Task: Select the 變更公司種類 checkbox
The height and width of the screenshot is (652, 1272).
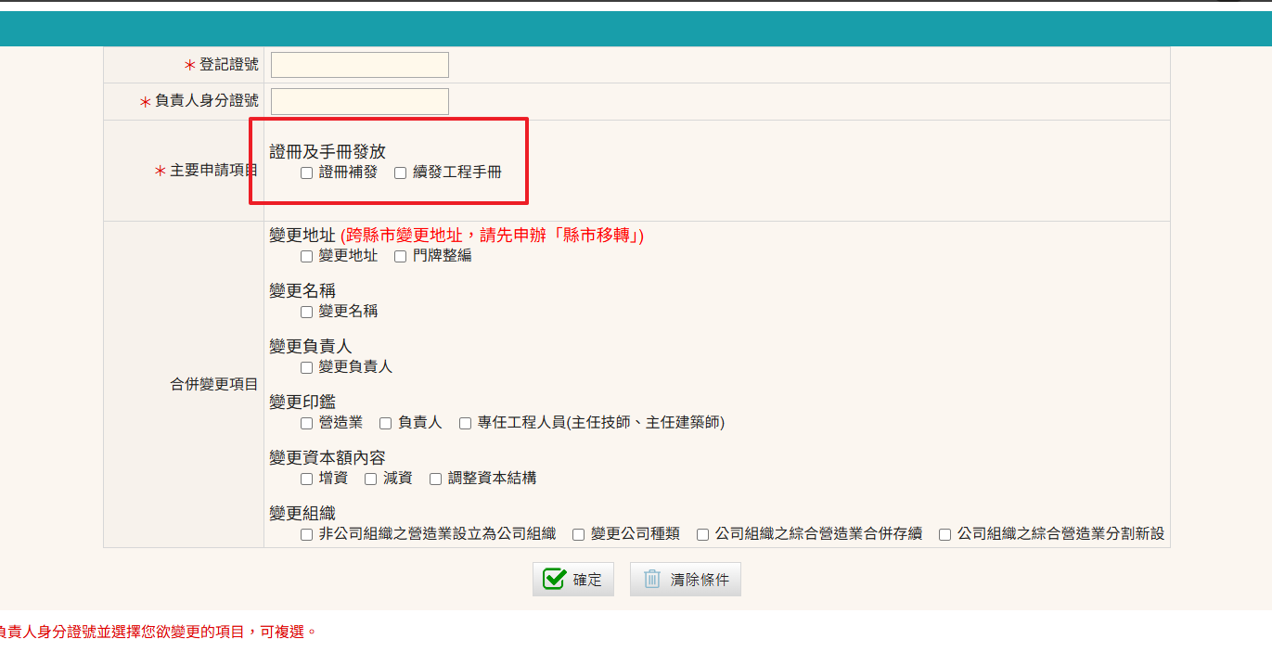Action: click(579, 534)
